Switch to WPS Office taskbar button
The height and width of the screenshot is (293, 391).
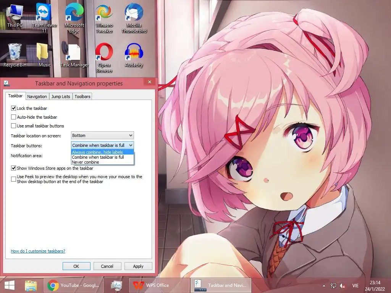[x=159, y=285]
